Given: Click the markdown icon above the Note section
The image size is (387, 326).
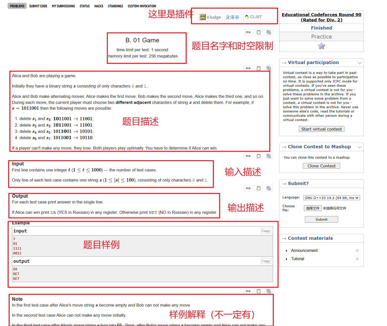Looking at the screenshot, I should point(248,291).
